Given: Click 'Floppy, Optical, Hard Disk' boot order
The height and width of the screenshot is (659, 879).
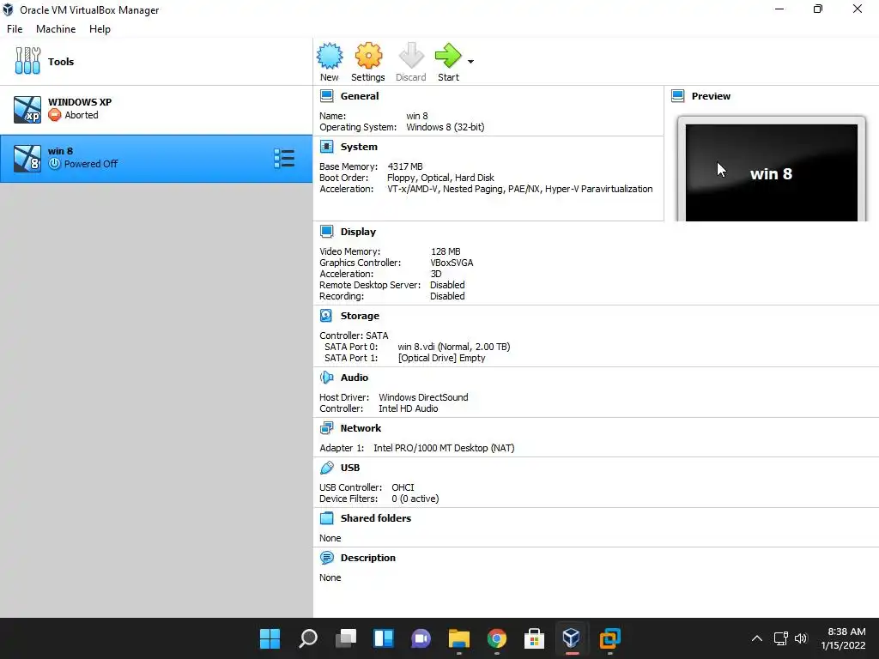Looking at the screenshot, I should tap(440, 178).
